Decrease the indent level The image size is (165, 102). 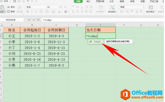(x=87, y=7)
